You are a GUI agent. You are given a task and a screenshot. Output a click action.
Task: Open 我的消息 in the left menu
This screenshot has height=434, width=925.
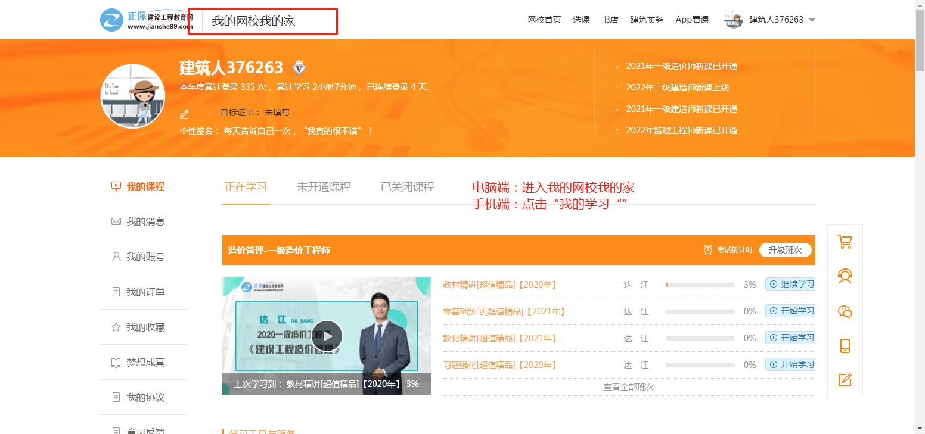point(145,222)
